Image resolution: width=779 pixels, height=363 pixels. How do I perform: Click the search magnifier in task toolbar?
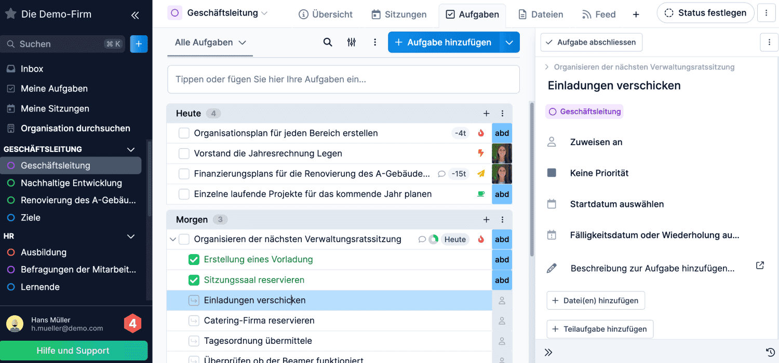tap(328, 43)
